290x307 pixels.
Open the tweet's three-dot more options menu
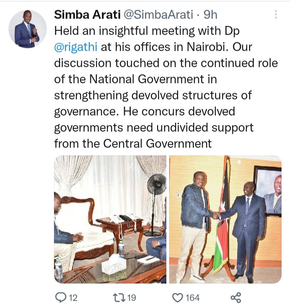click(276, 15)
